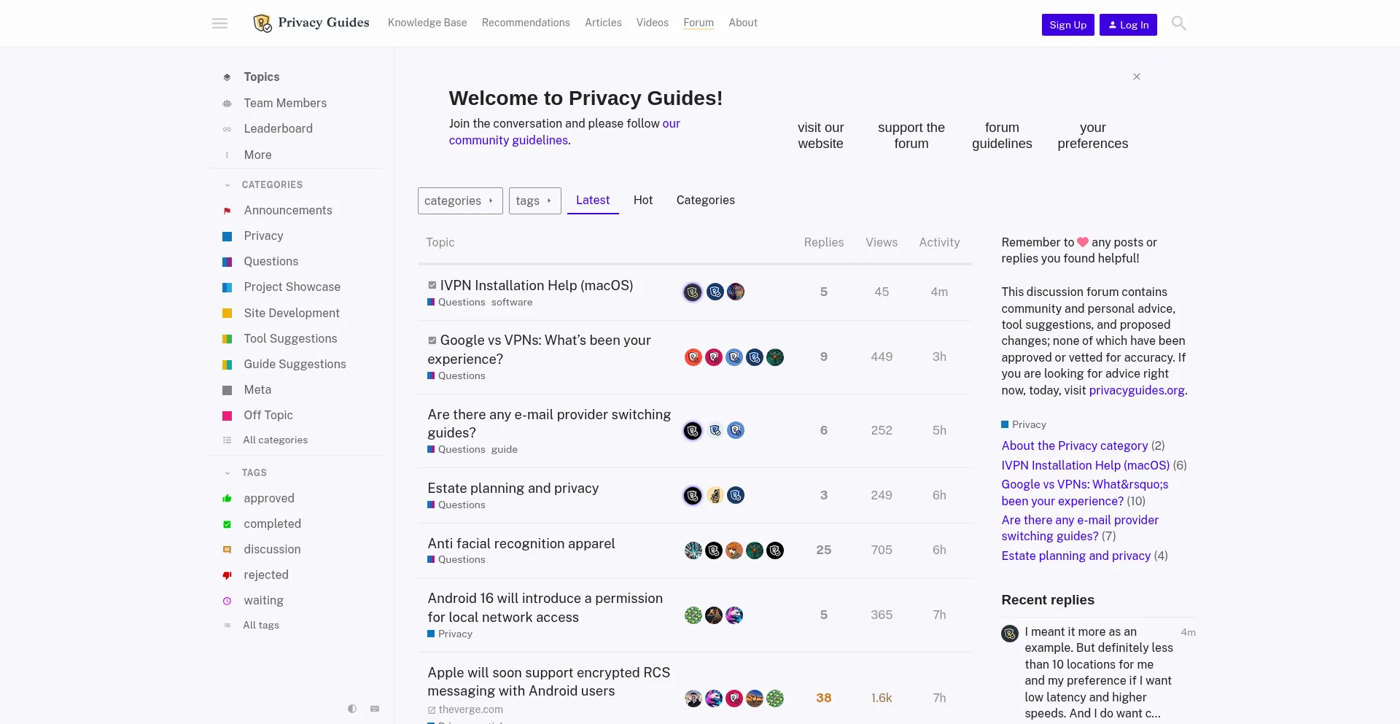Click the Privacy Guides logo
Viewport: 1400px width, 724px height.
(x=310, y=23)
